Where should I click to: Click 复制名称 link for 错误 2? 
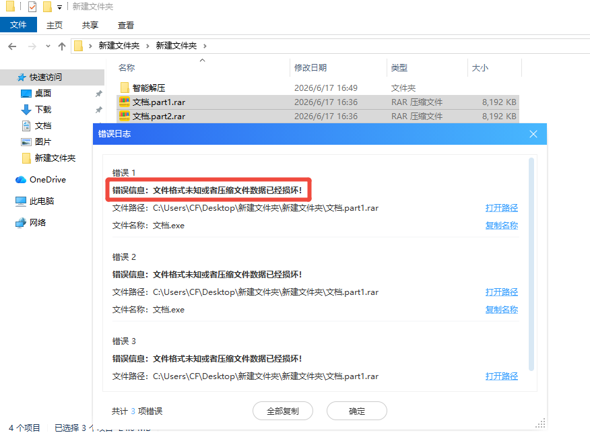502,310
